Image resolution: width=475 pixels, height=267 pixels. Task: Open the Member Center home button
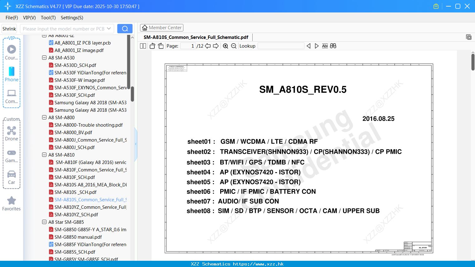coord(162,28)
